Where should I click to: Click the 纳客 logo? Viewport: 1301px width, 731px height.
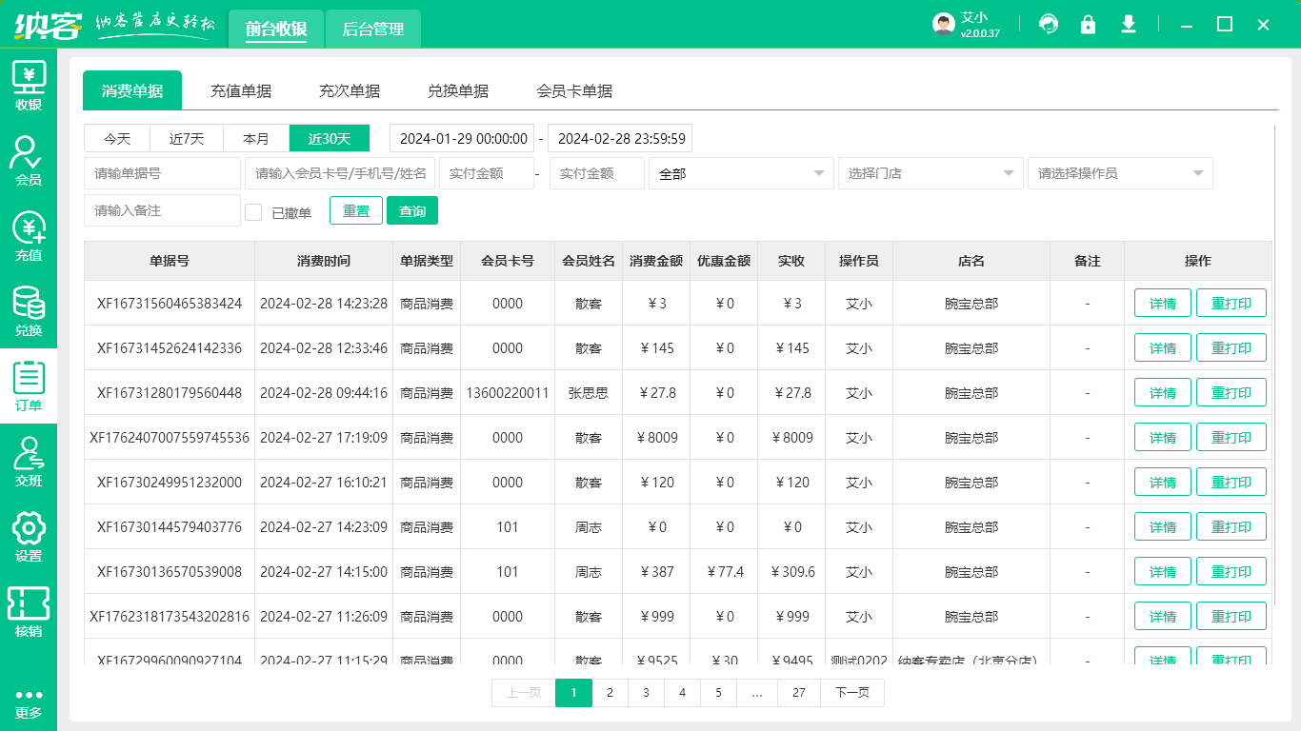(x=48, y=25)
